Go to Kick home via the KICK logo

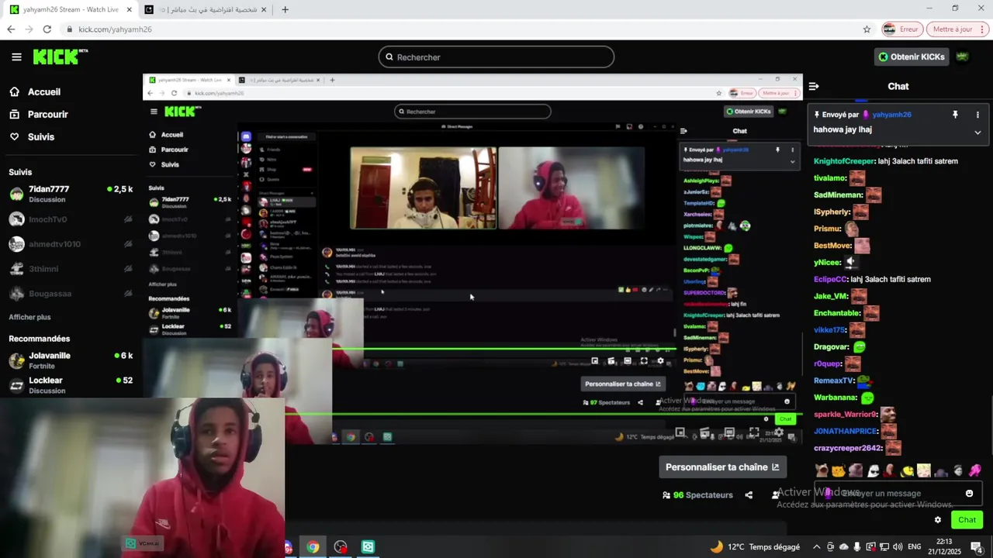pyautogui.click(x=60, y=57)
